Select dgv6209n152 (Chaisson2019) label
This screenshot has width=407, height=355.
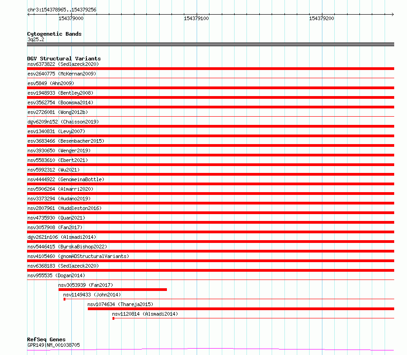tap(63, 122)
